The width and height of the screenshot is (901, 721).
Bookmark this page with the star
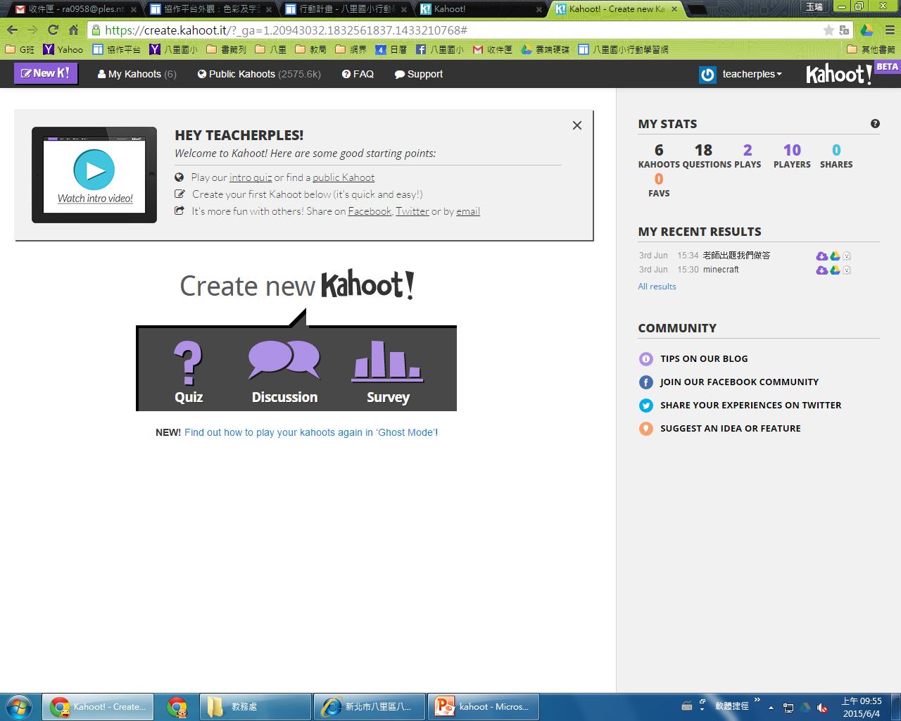click(828, 30)
